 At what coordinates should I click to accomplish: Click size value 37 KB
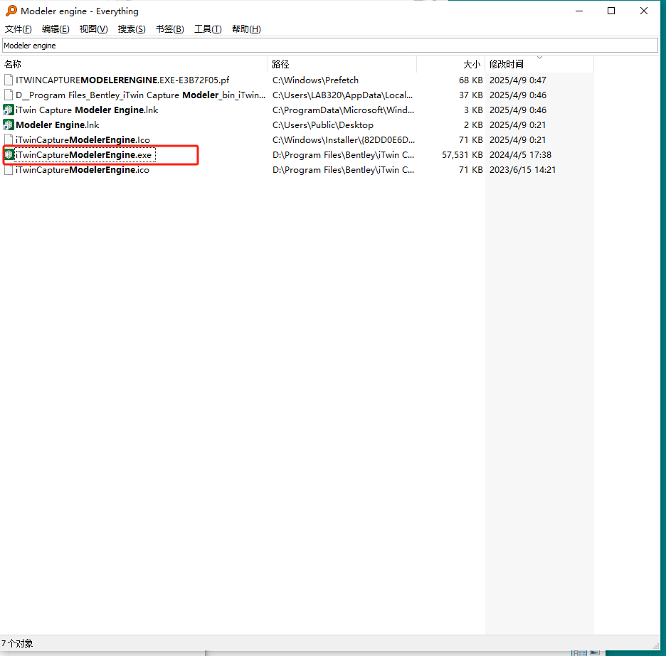point(470,95)
